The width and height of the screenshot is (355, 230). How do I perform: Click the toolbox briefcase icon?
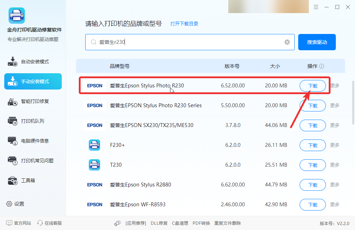pos(12,180)
